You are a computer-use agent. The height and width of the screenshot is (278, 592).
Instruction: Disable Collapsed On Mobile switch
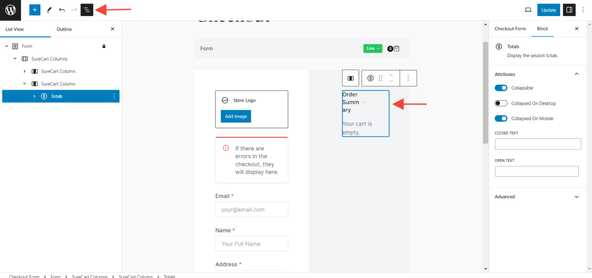501,118
